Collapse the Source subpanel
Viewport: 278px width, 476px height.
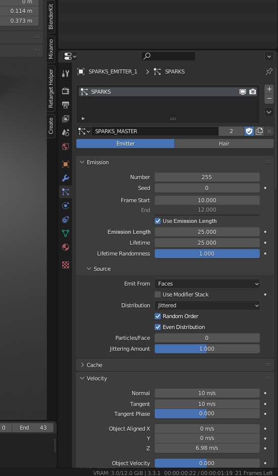[x=89, y=269]
